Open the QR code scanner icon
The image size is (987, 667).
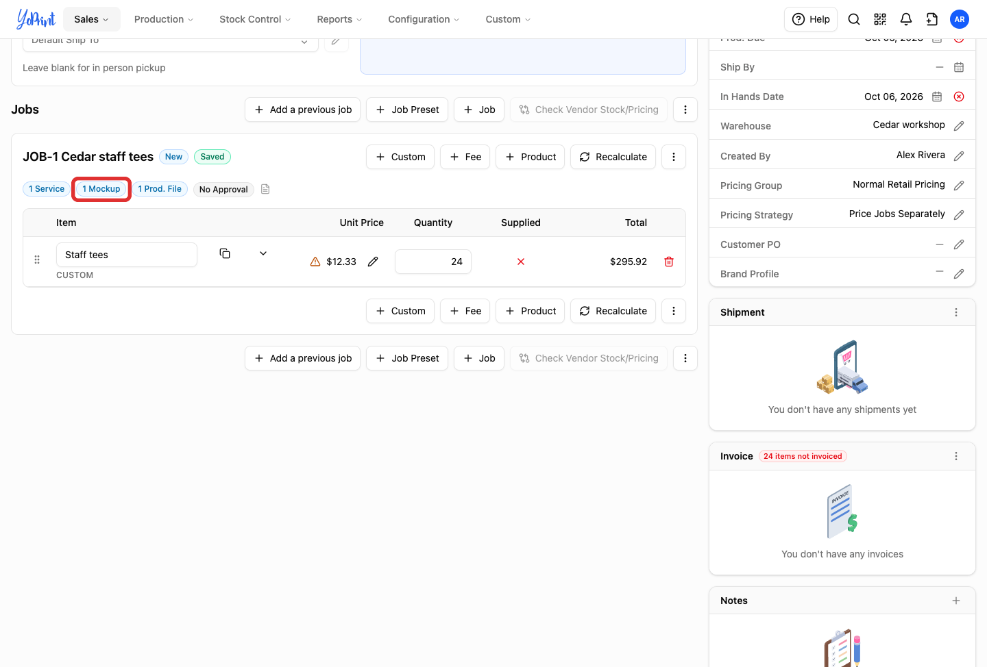click(x=880, y=19)
